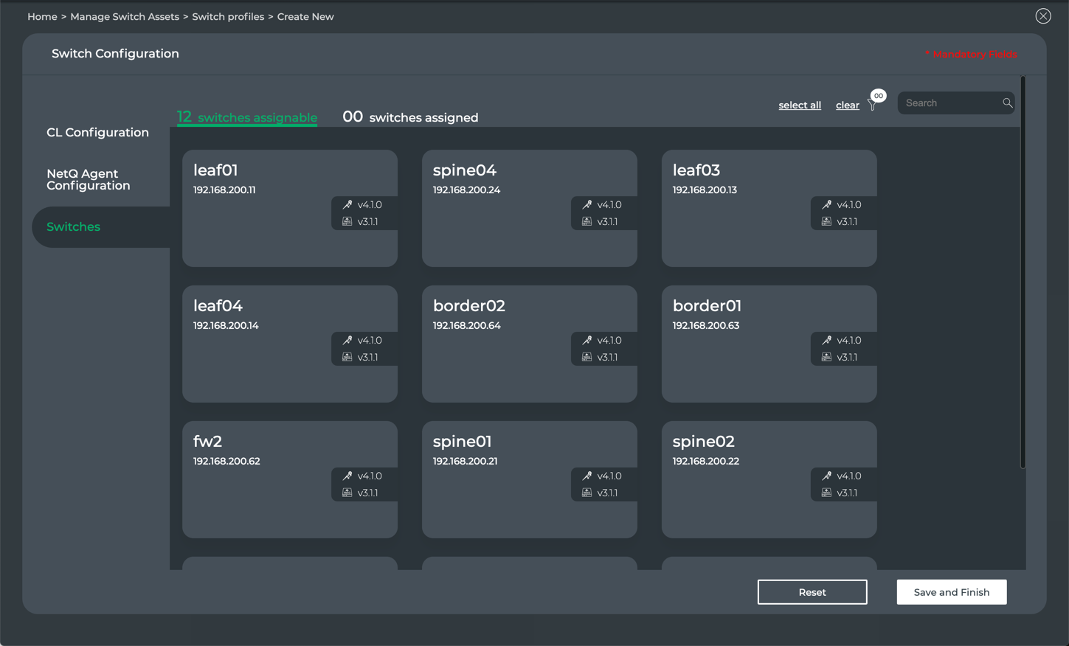Select the leaf04 switch card

click(289, 344)
